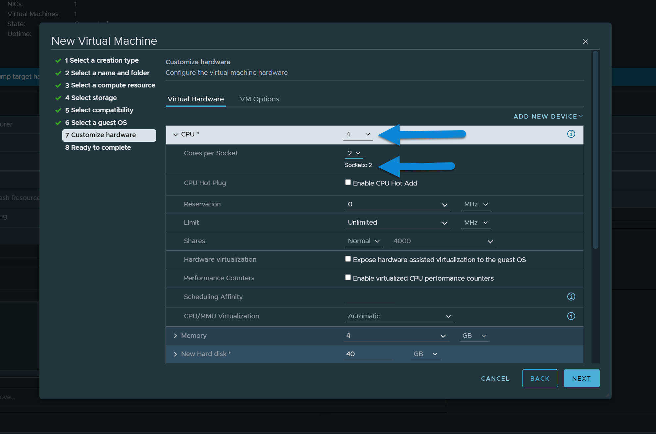Select step 8 Ready to complete
Viewport: 656px width, 434px height.
click(98, 147)
